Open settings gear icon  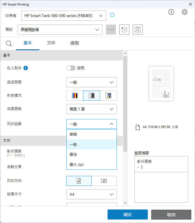click(x=185, y=12)
